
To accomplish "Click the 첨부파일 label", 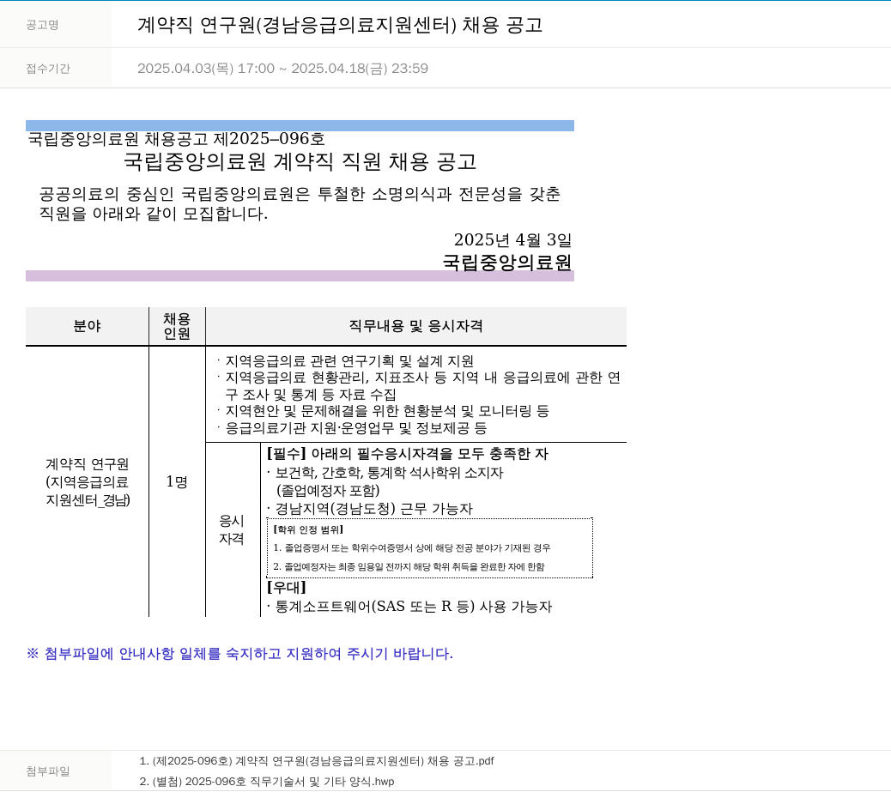I will tap(48, 771).
